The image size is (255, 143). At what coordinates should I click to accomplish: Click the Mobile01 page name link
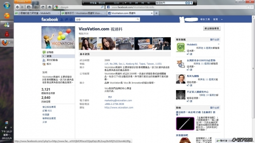(x=192, y=44)
